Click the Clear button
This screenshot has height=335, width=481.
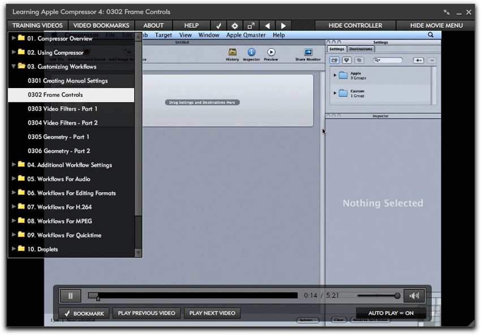[x=338, y=320]
